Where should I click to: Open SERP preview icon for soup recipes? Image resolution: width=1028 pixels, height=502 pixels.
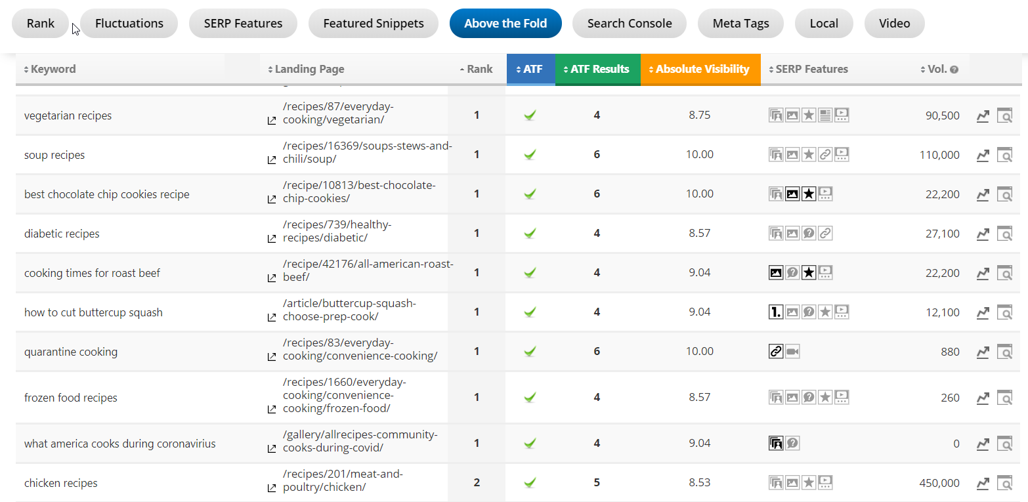[1004, 156]
